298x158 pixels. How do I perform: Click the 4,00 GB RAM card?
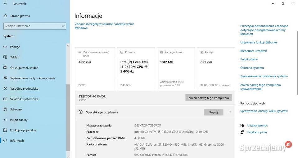coord(95,68)
